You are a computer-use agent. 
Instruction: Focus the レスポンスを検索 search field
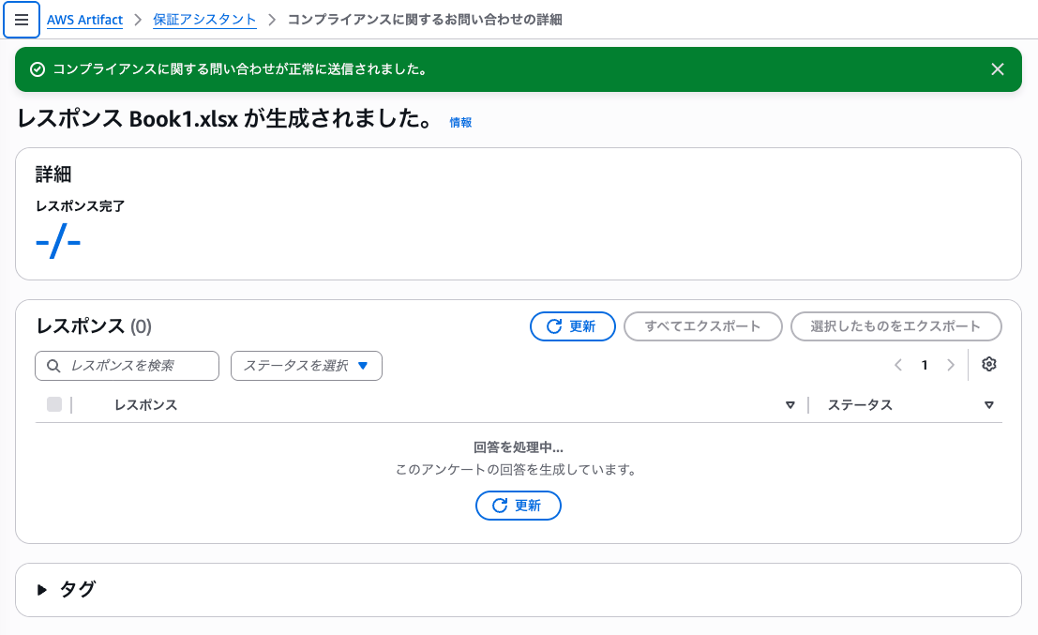[128, 366]
